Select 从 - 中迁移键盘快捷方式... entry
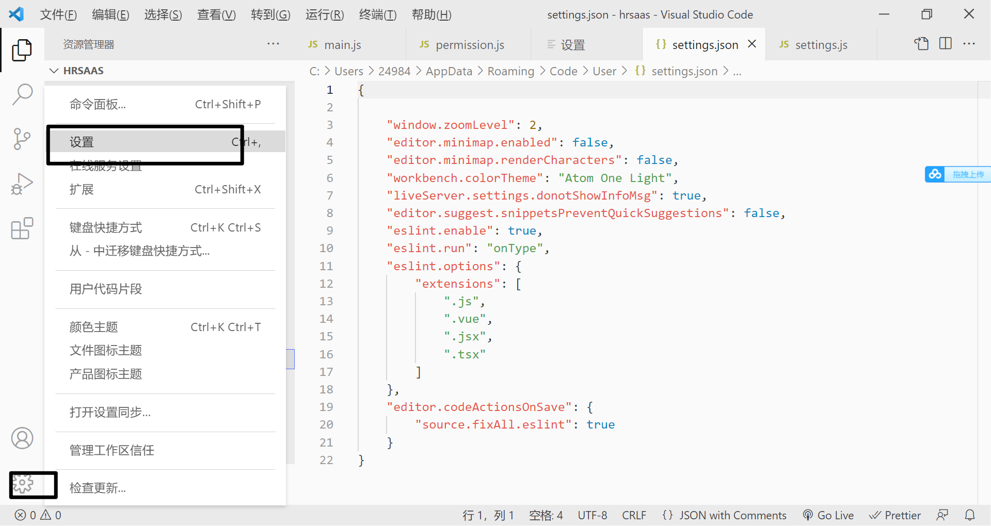The width and height of the screenshot is (991, 526). coord(165,251)
